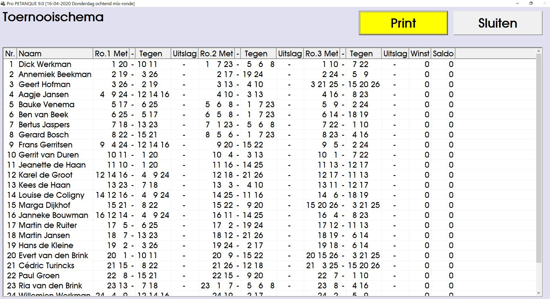Click the yellow Print button
Screen dimensions: 550x299
click(403, 23)
